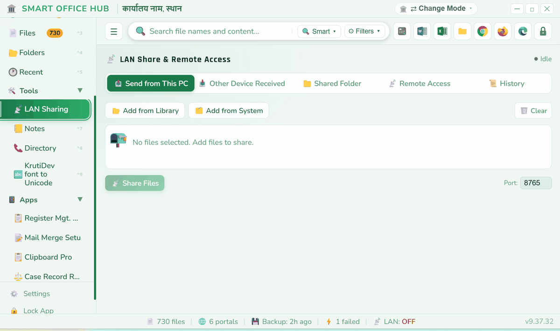Click the file search input field

219,31
